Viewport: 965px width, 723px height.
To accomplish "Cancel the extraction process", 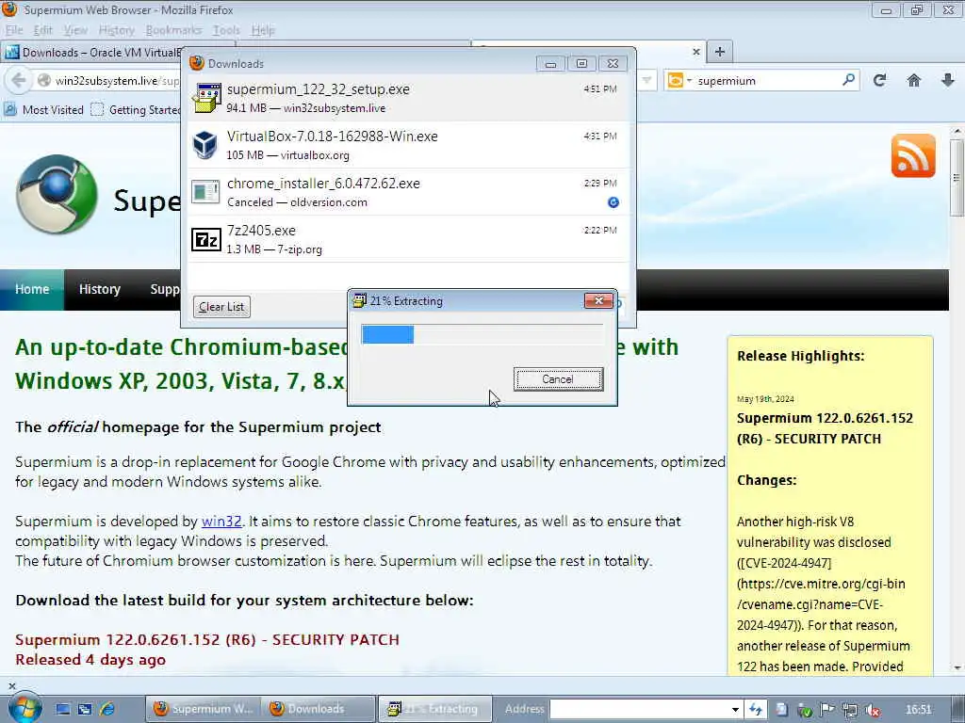I will (x=558, y=379).
